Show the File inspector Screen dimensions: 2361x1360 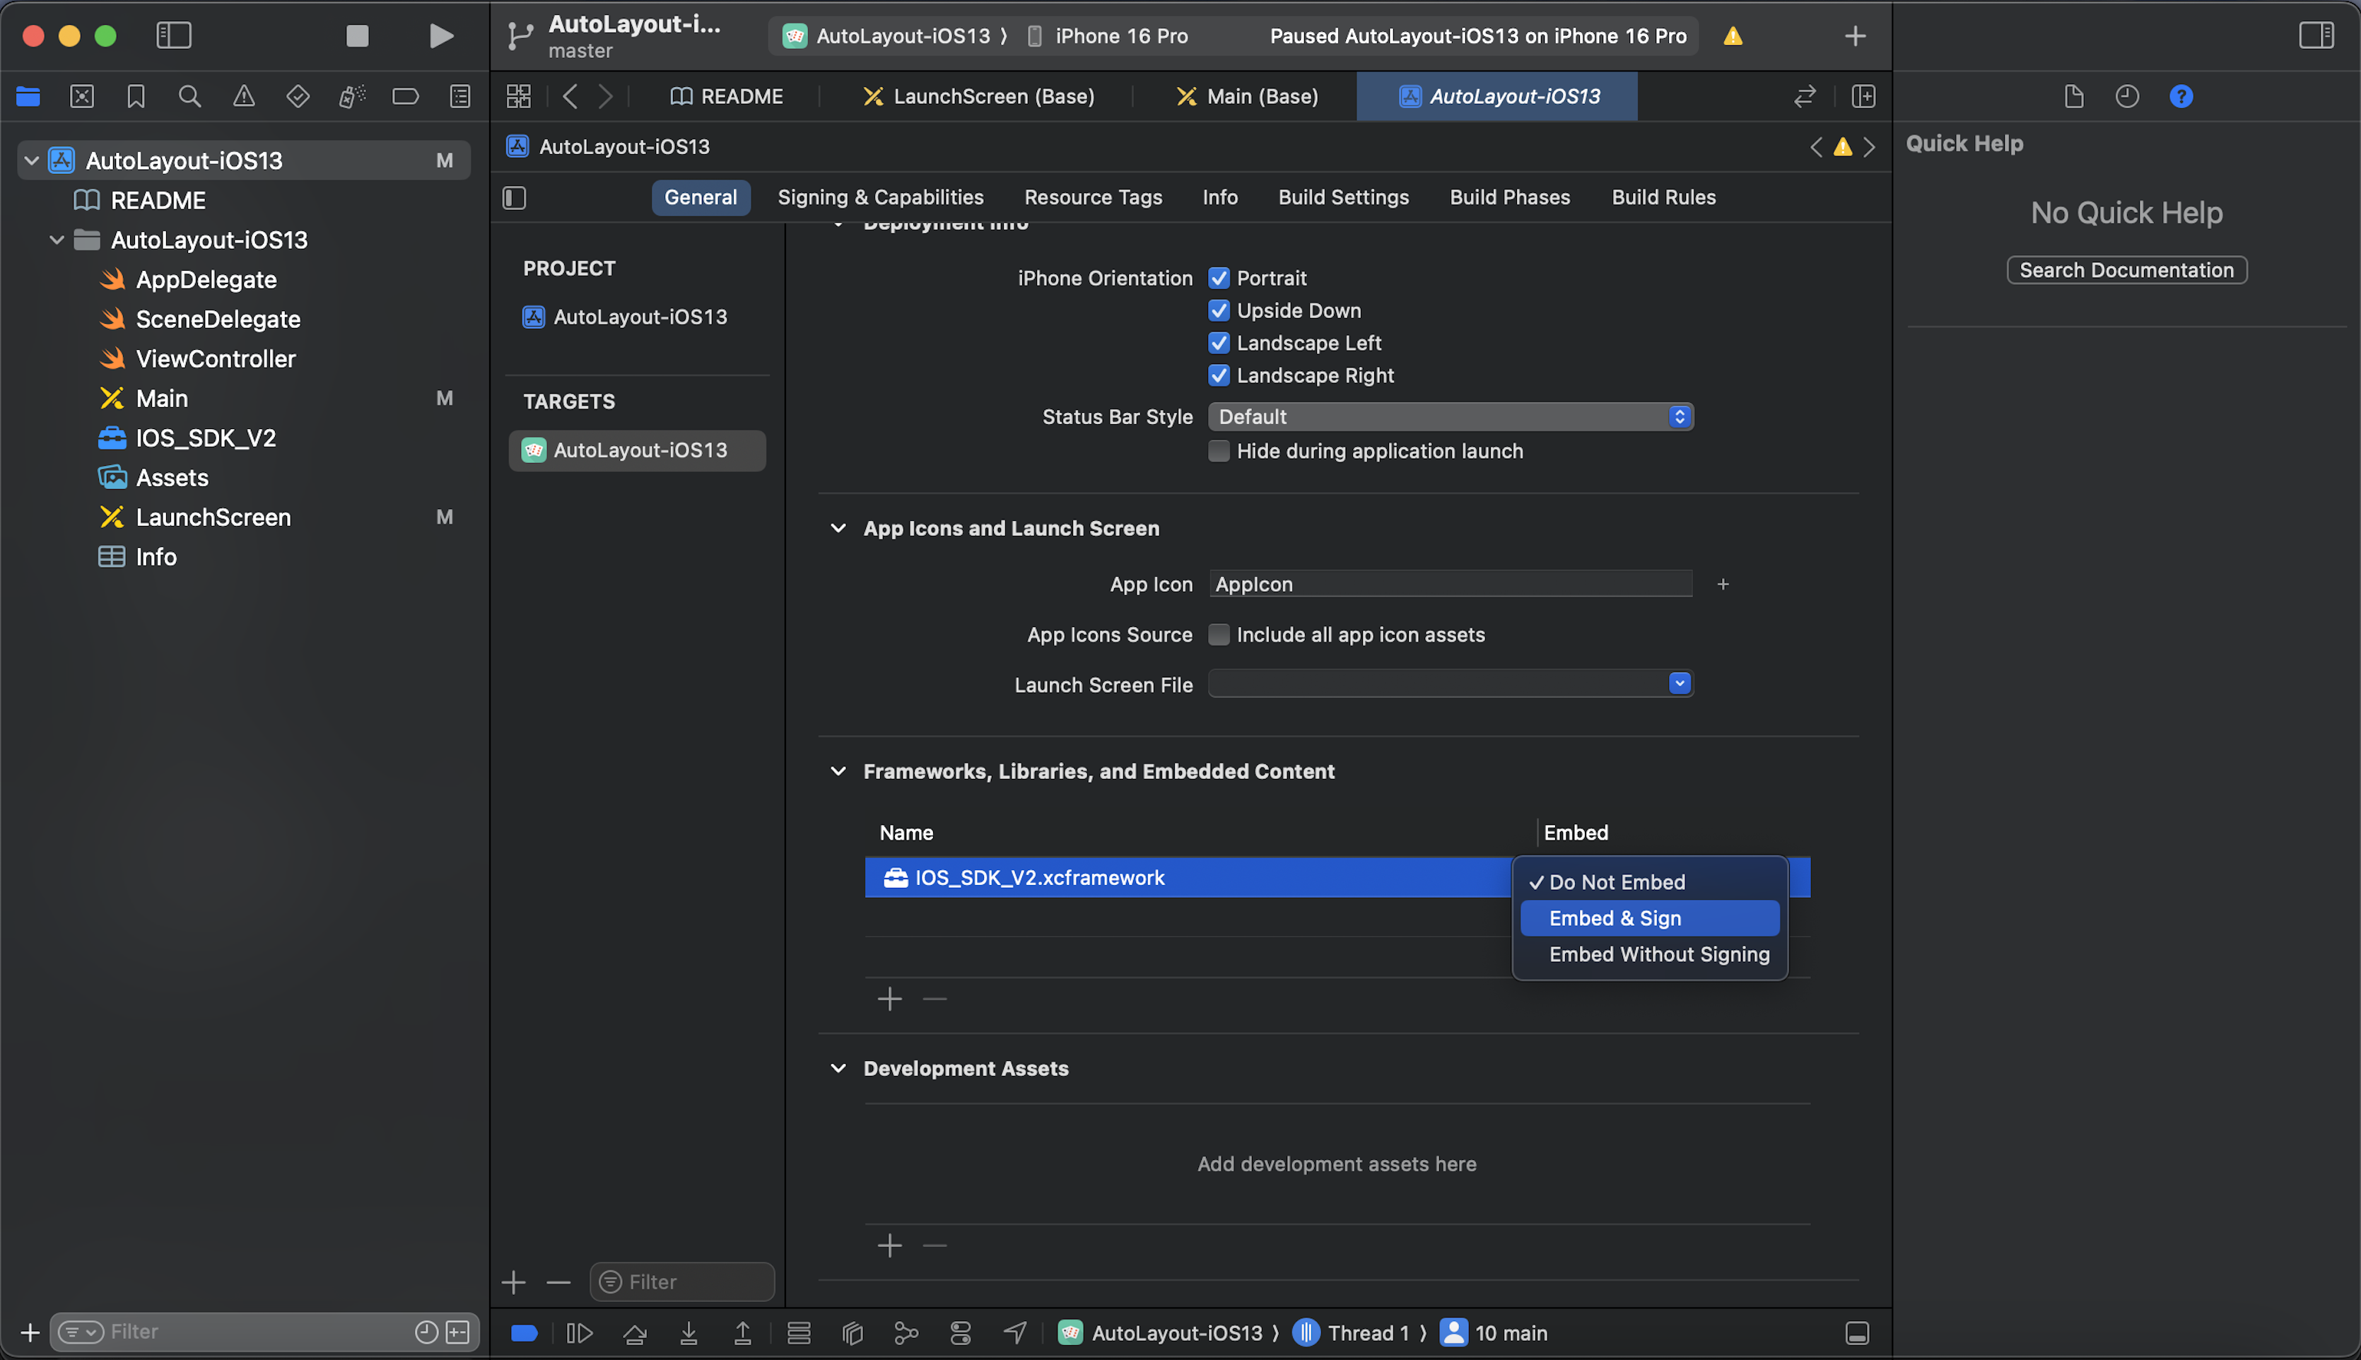(2073, 96)
